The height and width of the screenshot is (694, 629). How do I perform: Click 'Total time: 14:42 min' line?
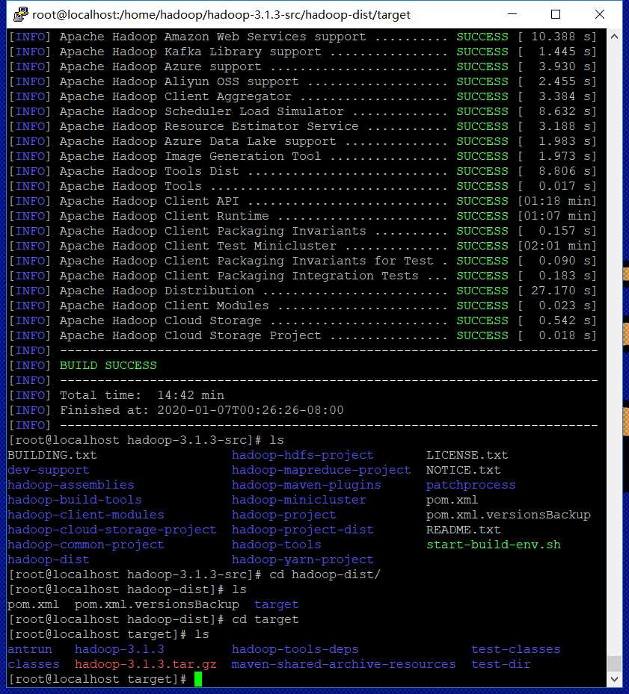[142, 395]
